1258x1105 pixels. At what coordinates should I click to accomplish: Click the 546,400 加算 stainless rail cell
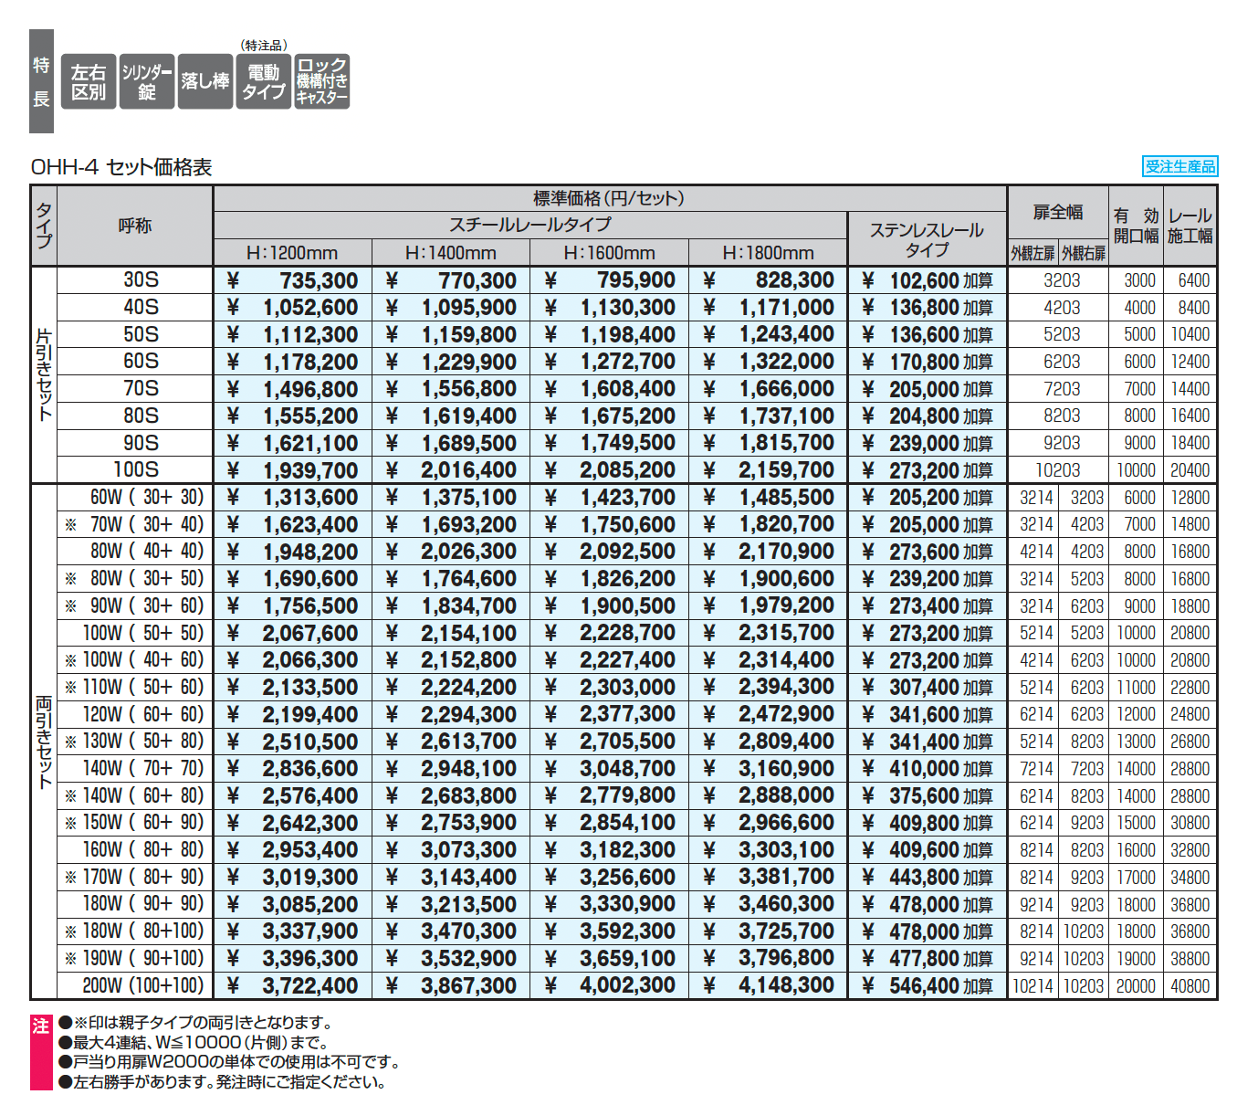927,985
